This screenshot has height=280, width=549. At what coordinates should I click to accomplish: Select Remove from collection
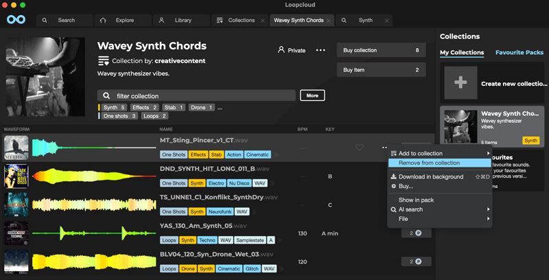(429, 163)
